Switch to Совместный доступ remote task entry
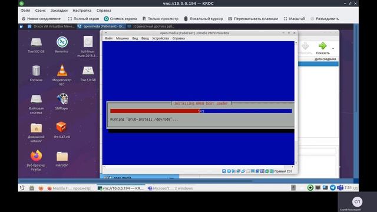The height and width of the screenshot is (212, 377). (x=151, y=26)
